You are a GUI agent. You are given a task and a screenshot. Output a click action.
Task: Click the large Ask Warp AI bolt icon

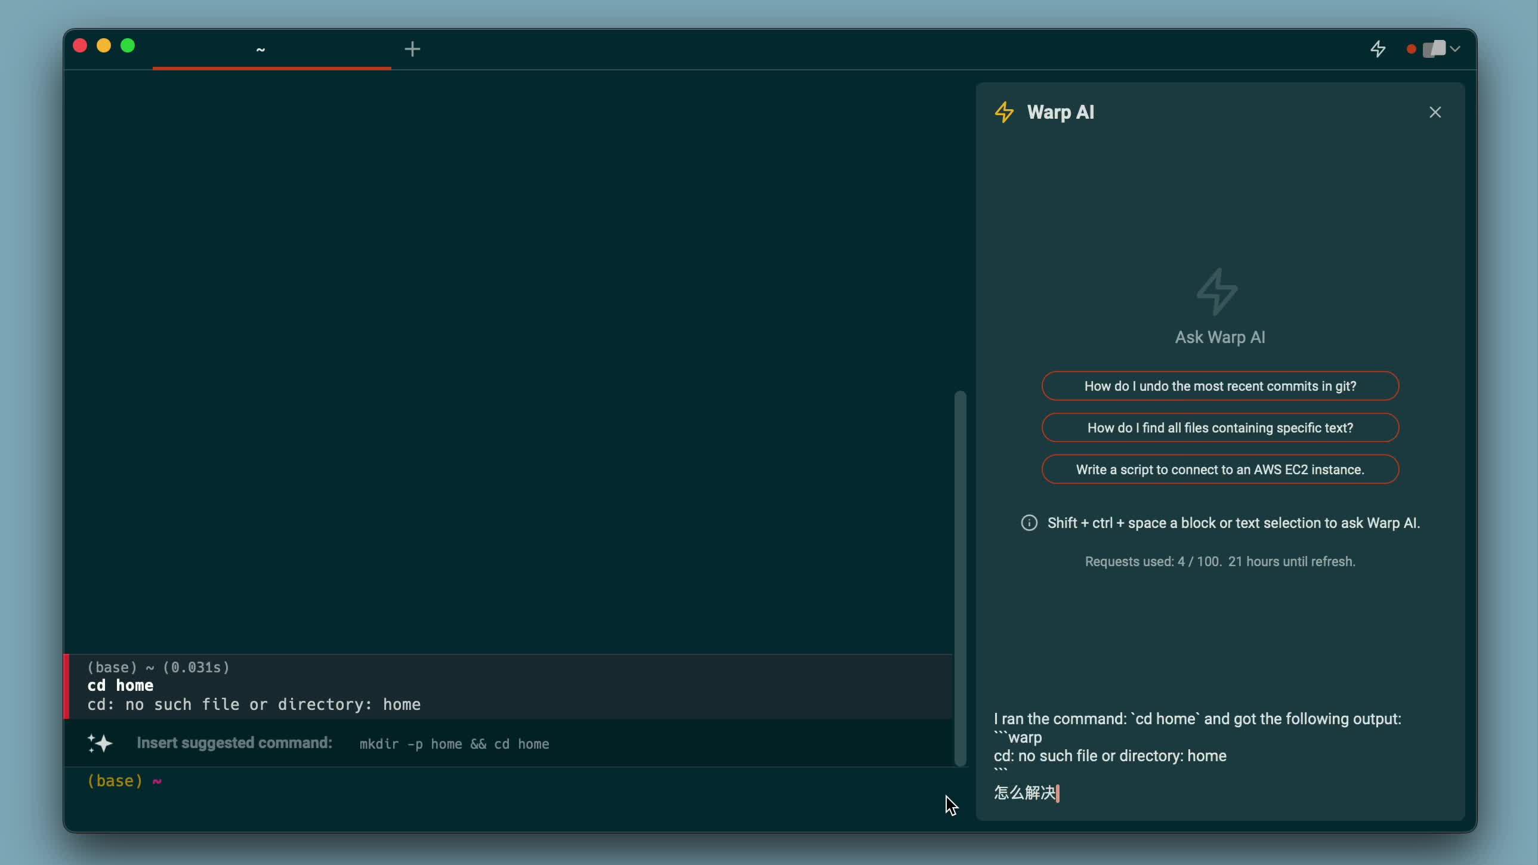click(x=1218, y=291)
